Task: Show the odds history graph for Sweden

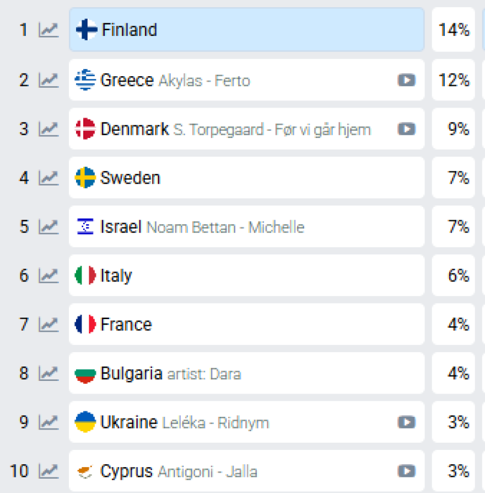Action: click(x=48, y=178)
